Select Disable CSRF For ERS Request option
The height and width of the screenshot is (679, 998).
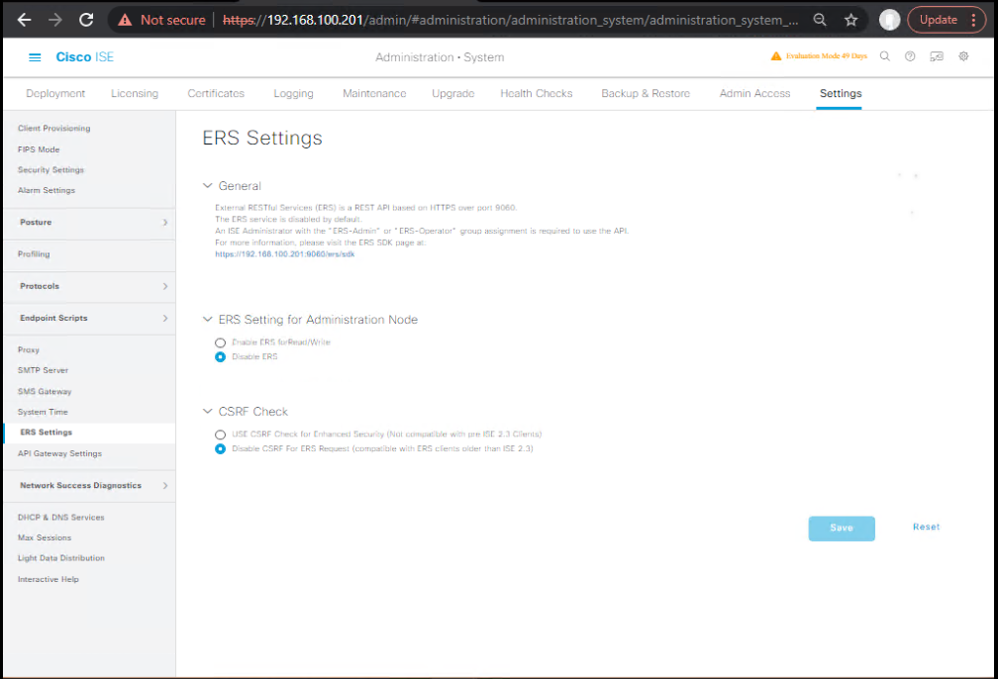(220, 449)
